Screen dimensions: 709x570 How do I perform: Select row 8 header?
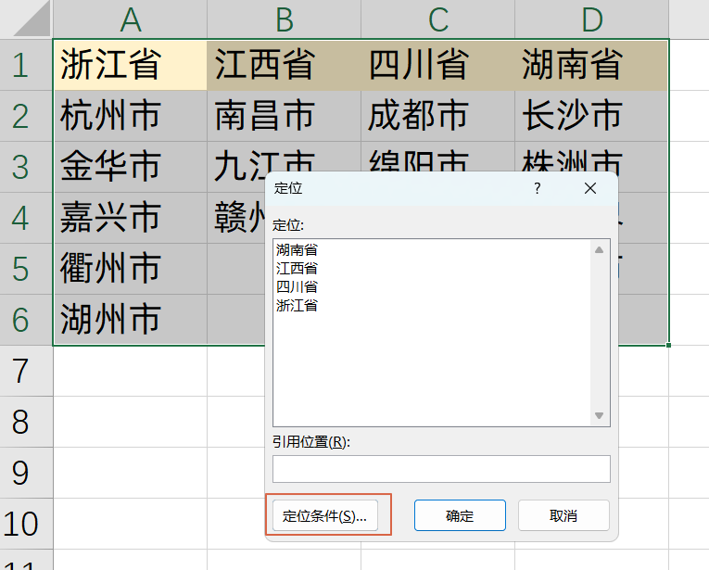coord(26,423)
